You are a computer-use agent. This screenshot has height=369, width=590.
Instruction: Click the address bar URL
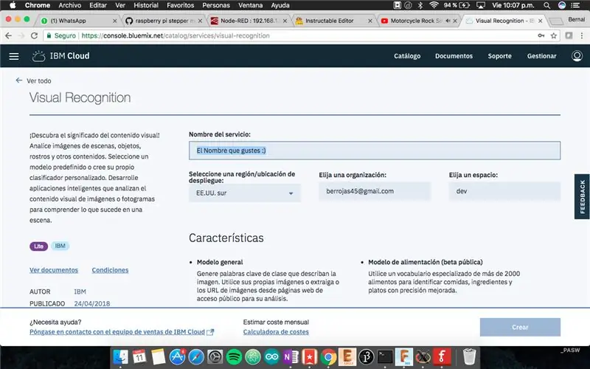pos(176,35)
